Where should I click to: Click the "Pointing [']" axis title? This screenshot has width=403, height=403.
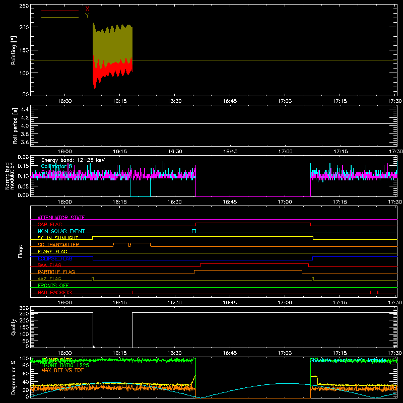pyautogui.click(x=14, y=50)
